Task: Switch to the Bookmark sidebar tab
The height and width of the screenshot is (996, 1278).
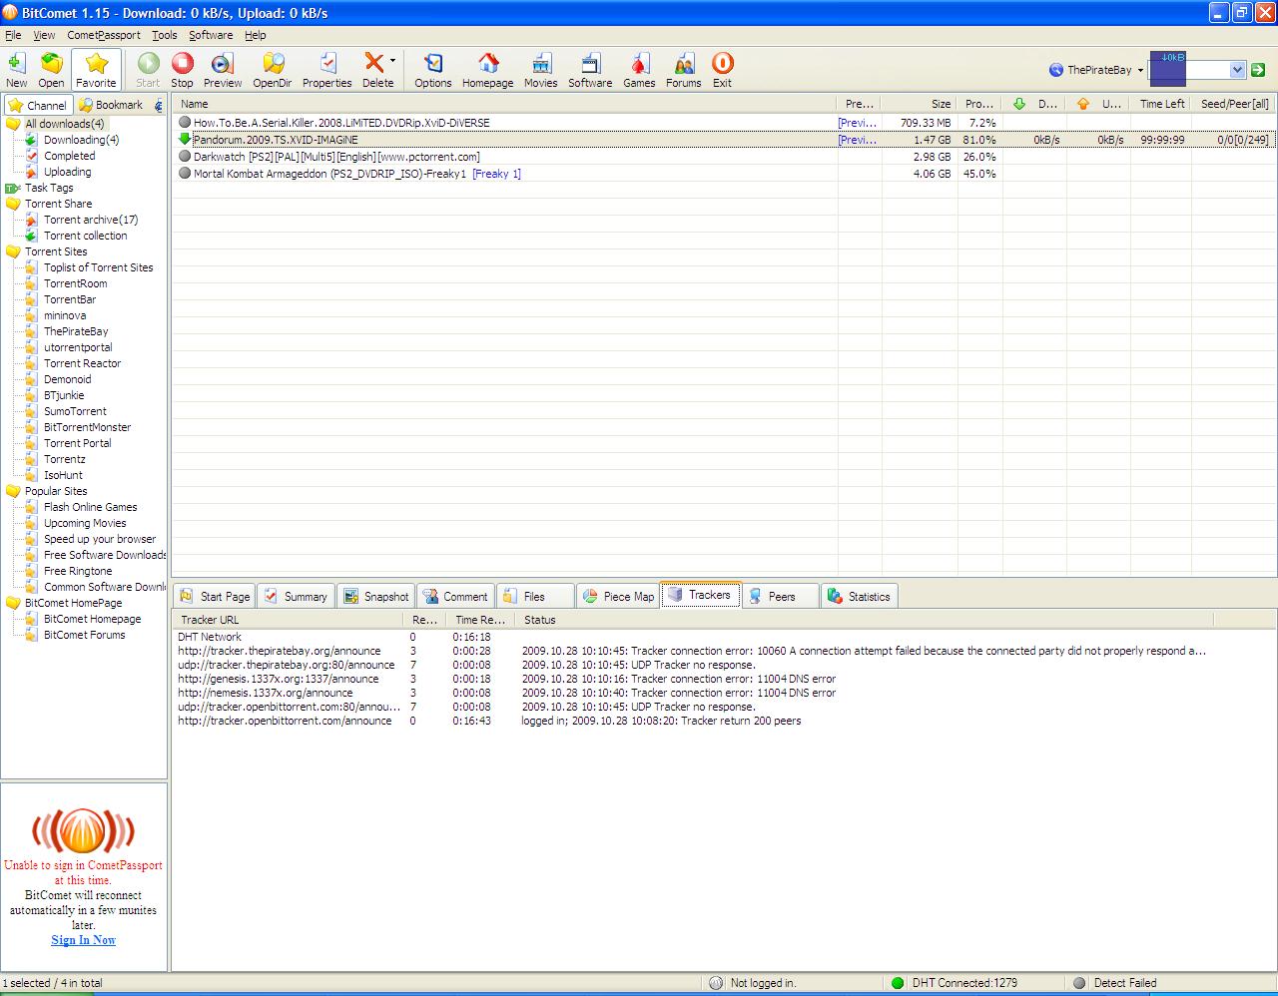Action: click(111, 105)
